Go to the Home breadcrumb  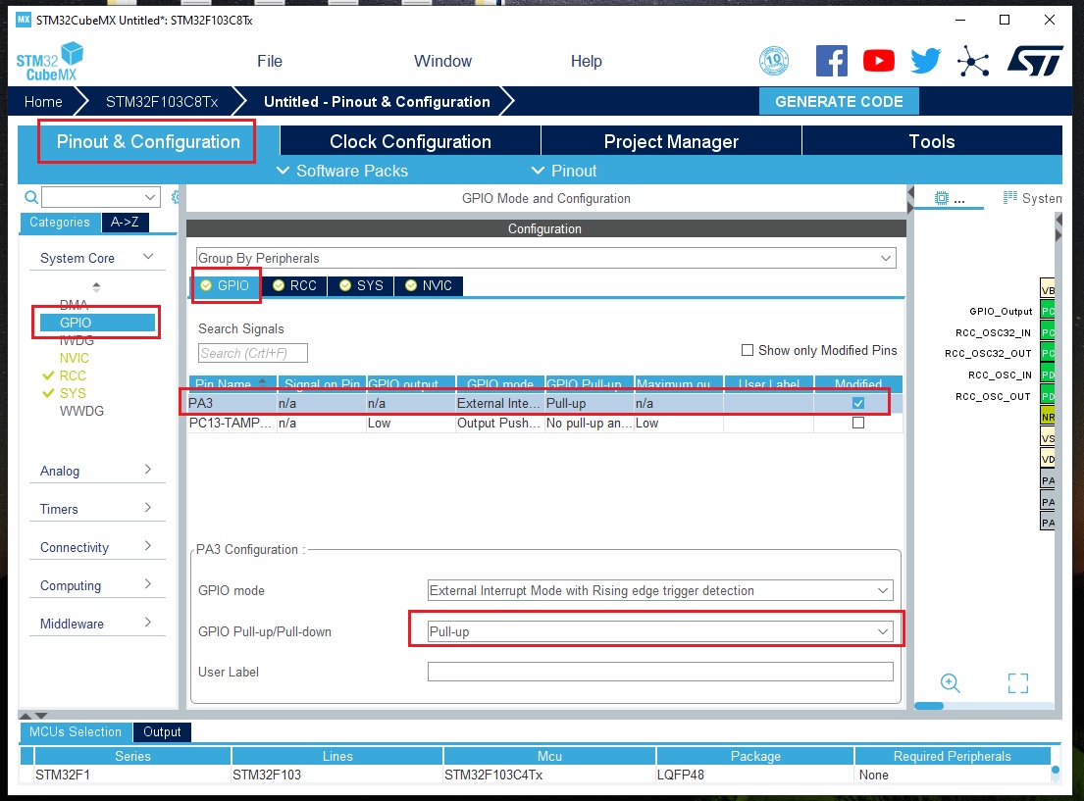[43, 102]
